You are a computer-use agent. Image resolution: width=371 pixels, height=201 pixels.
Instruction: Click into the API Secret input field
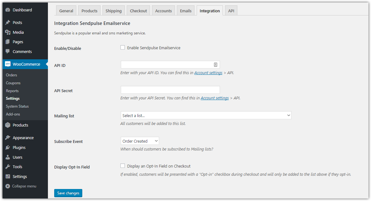coord(170,90)
